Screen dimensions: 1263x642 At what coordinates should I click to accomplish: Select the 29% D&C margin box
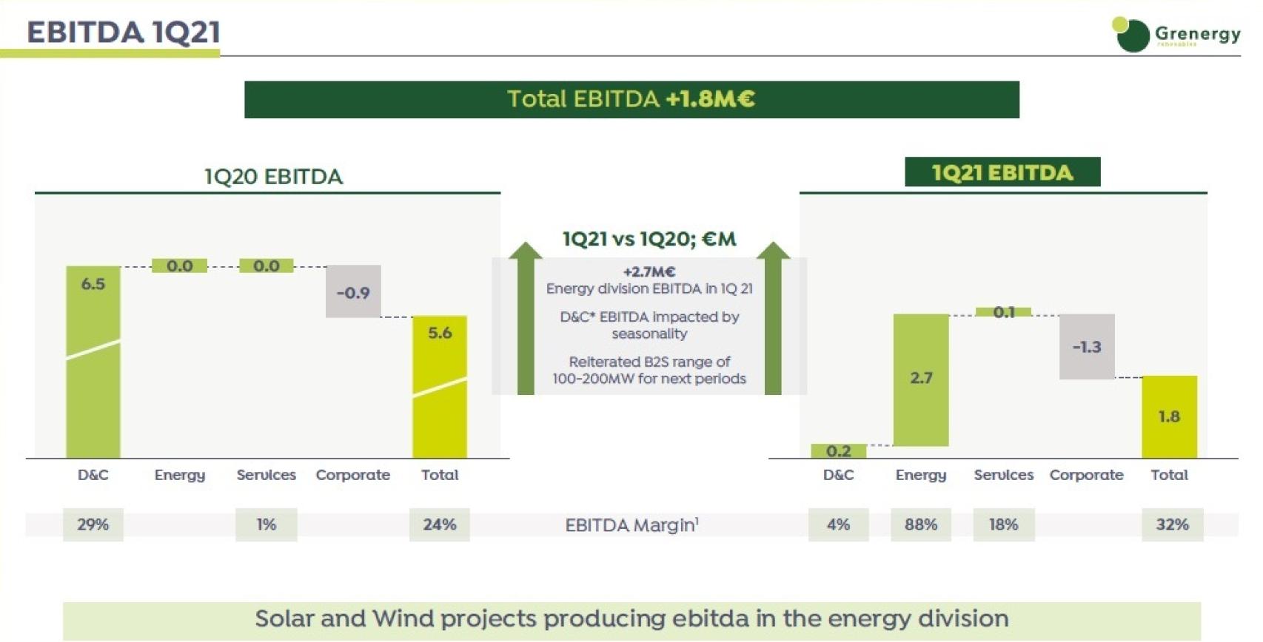93,524
